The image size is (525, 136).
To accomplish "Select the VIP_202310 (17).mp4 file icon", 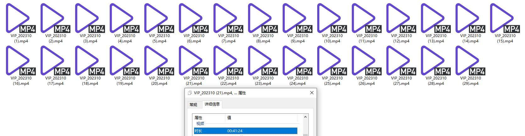I will pyautogui.click(x=55, y=61).
